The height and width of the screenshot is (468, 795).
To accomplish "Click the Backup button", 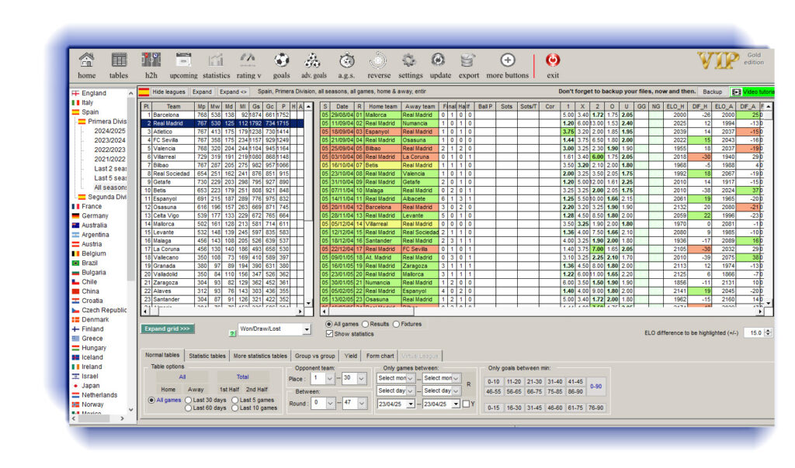I will tap(712, 92).
